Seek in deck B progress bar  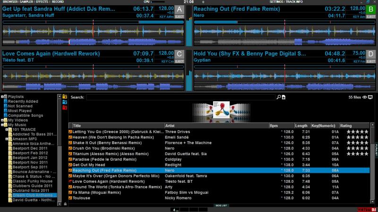point(285,22)
